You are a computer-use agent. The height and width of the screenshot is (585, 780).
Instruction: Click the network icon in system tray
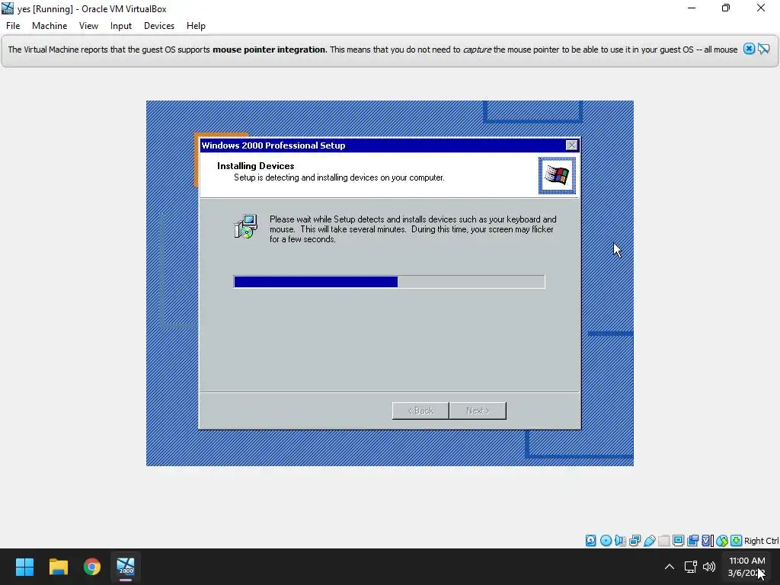(x=690, y=567)
